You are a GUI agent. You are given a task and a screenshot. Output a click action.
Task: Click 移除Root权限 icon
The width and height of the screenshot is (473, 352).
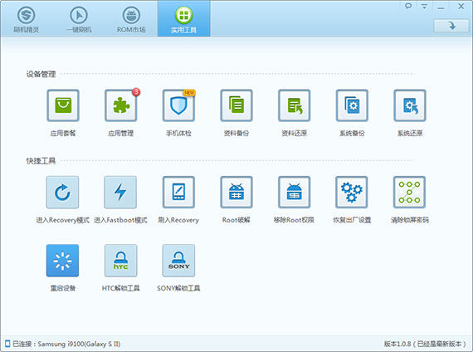[x=294, y=193]
